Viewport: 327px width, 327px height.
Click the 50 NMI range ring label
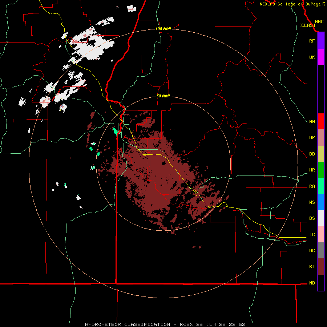[163, 96]
